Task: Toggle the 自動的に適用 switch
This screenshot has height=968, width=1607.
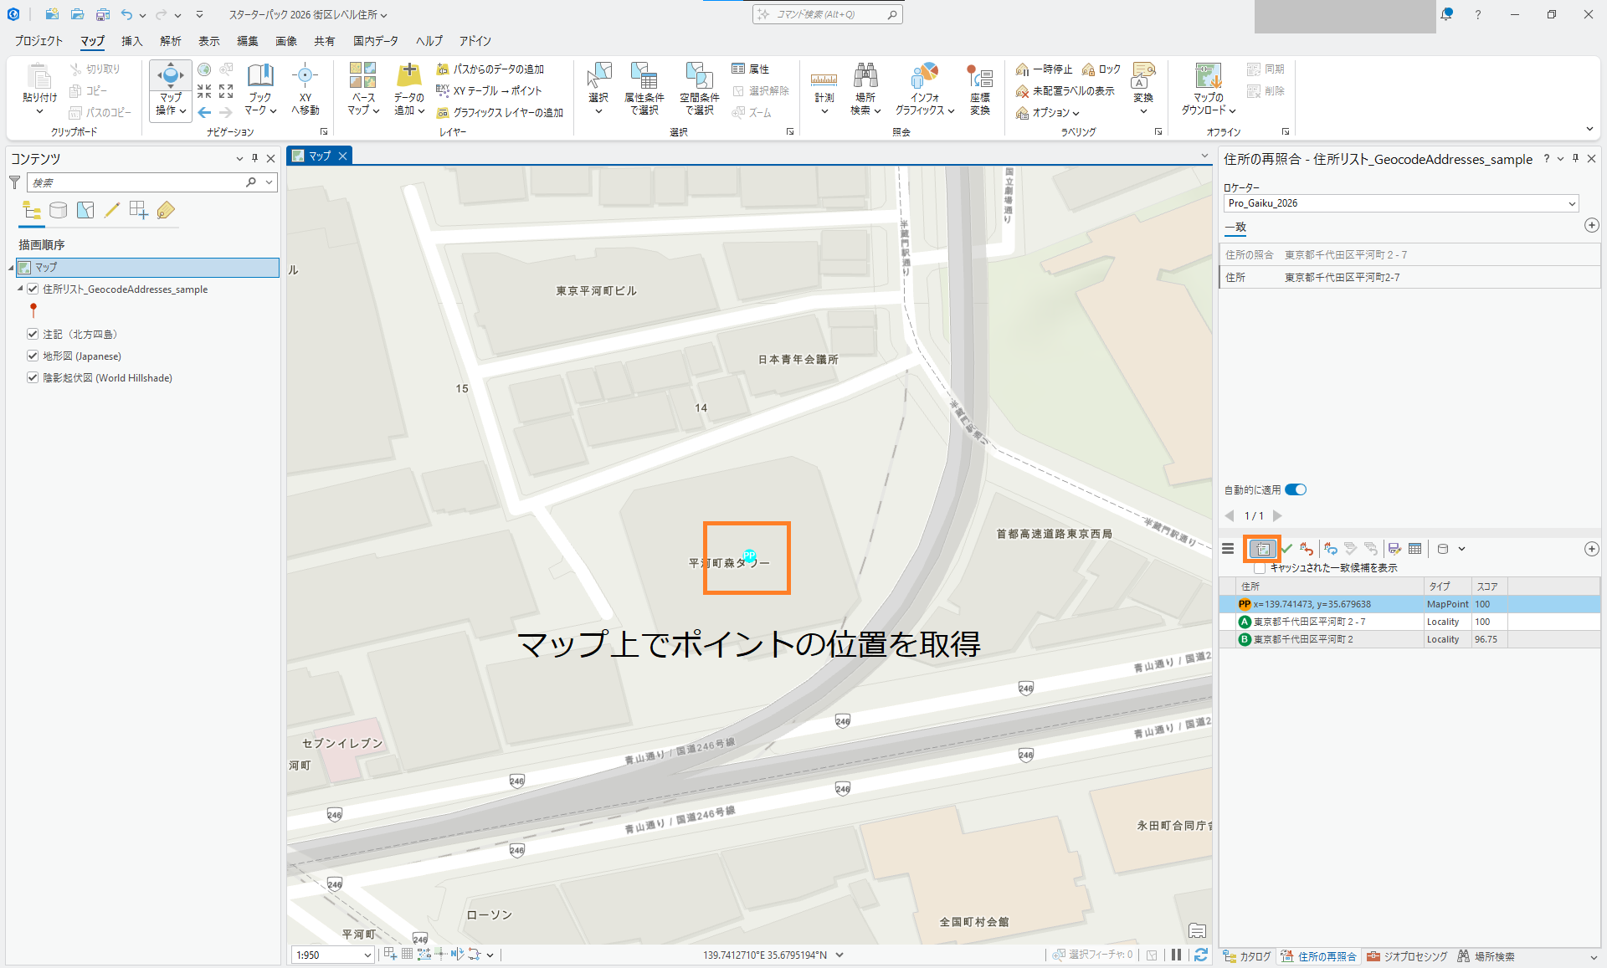Action: click(x=1296, y=490)
